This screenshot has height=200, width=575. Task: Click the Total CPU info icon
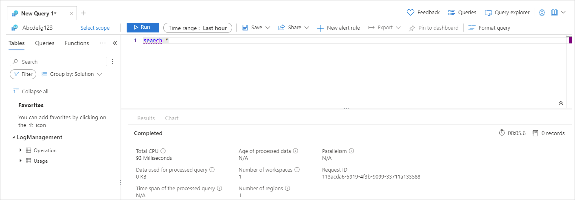tap(163, 151)
